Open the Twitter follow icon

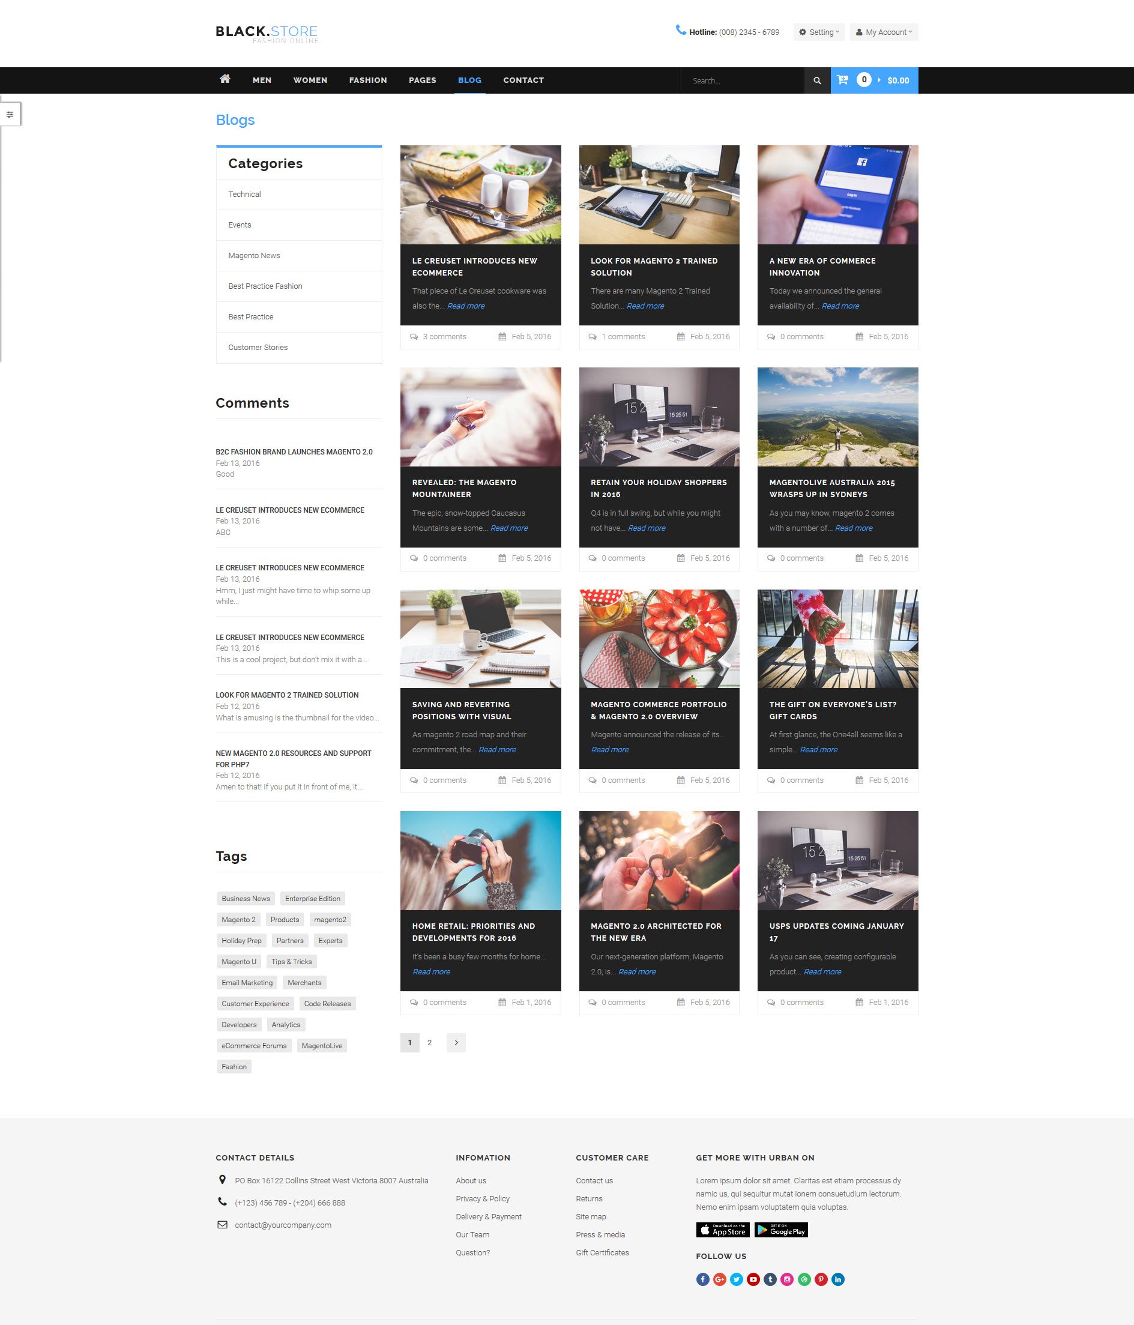pos(736,1279)
